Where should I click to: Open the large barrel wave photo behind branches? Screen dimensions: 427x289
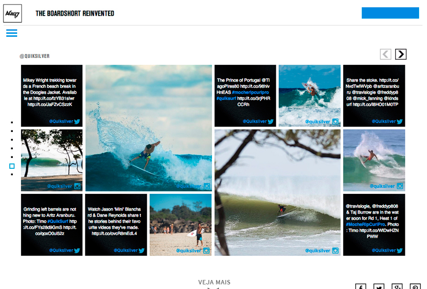pyautogui.click(x=277, y=192)
